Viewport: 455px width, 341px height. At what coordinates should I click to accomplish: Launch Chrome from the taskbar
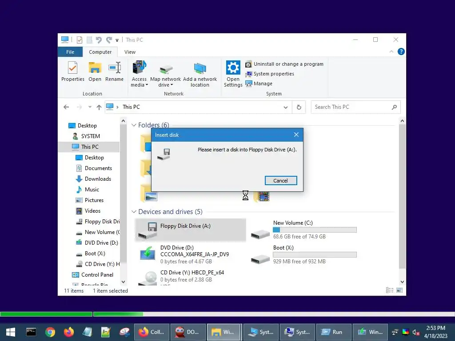[x=50, y=332]
